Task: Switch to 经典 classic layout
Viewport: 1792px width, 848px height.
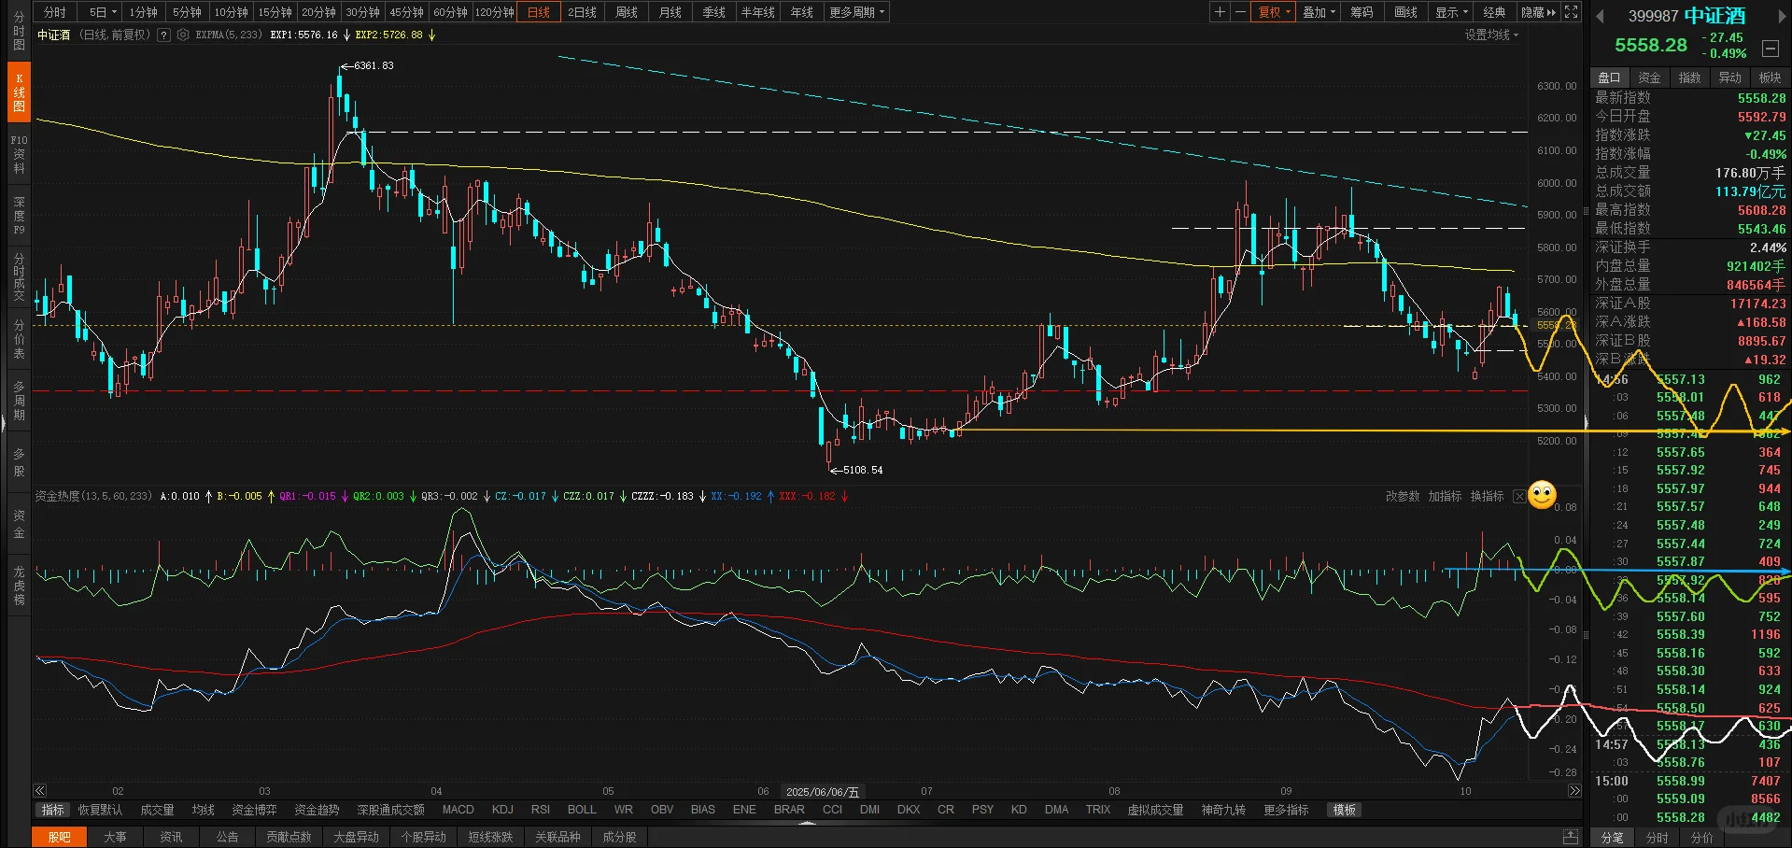Action: point(1494,12)
